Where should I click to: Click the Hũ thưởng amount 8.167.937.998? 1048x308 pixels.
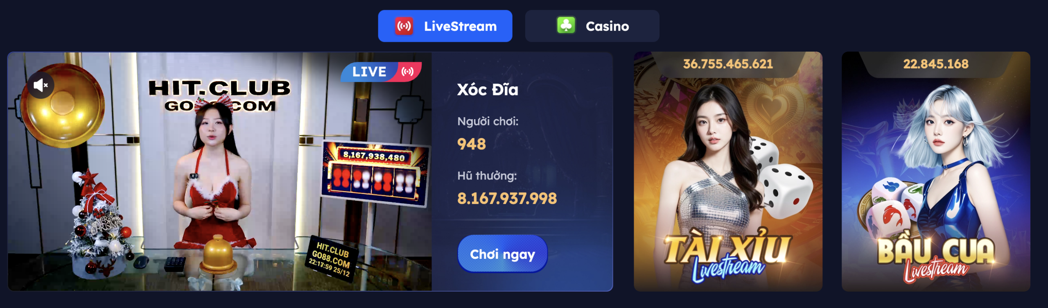pyautogui.click(x=507, y=198)
